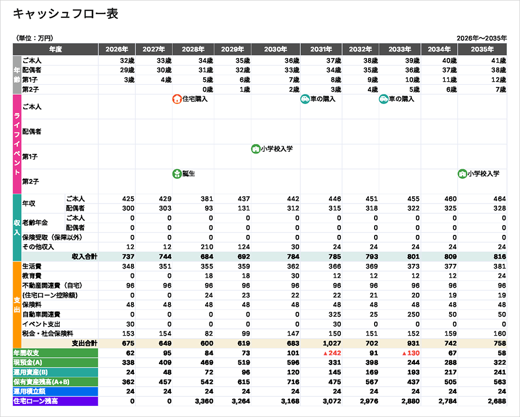Click the 税金・社会保険料 row label
This screenshot has height=417, width=520.
[x=48, y=334]
